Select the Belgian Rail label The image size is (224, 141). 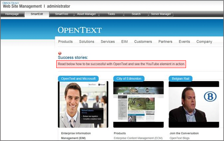coord(181,79)
